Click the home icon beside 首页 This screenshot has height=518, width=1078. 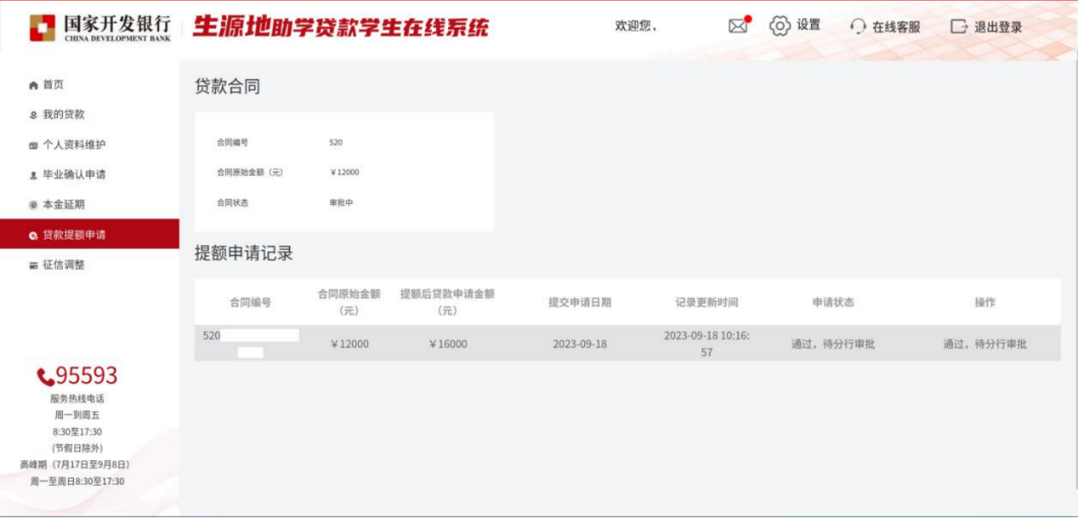click(x=33, y=85)
